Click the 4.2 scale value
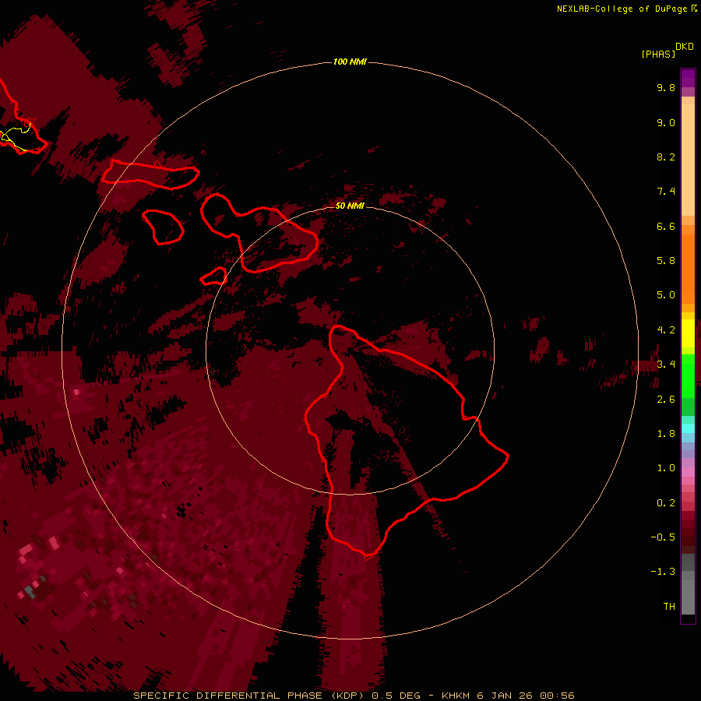Screen dimensions: 701x701 [x=666, y=330]
